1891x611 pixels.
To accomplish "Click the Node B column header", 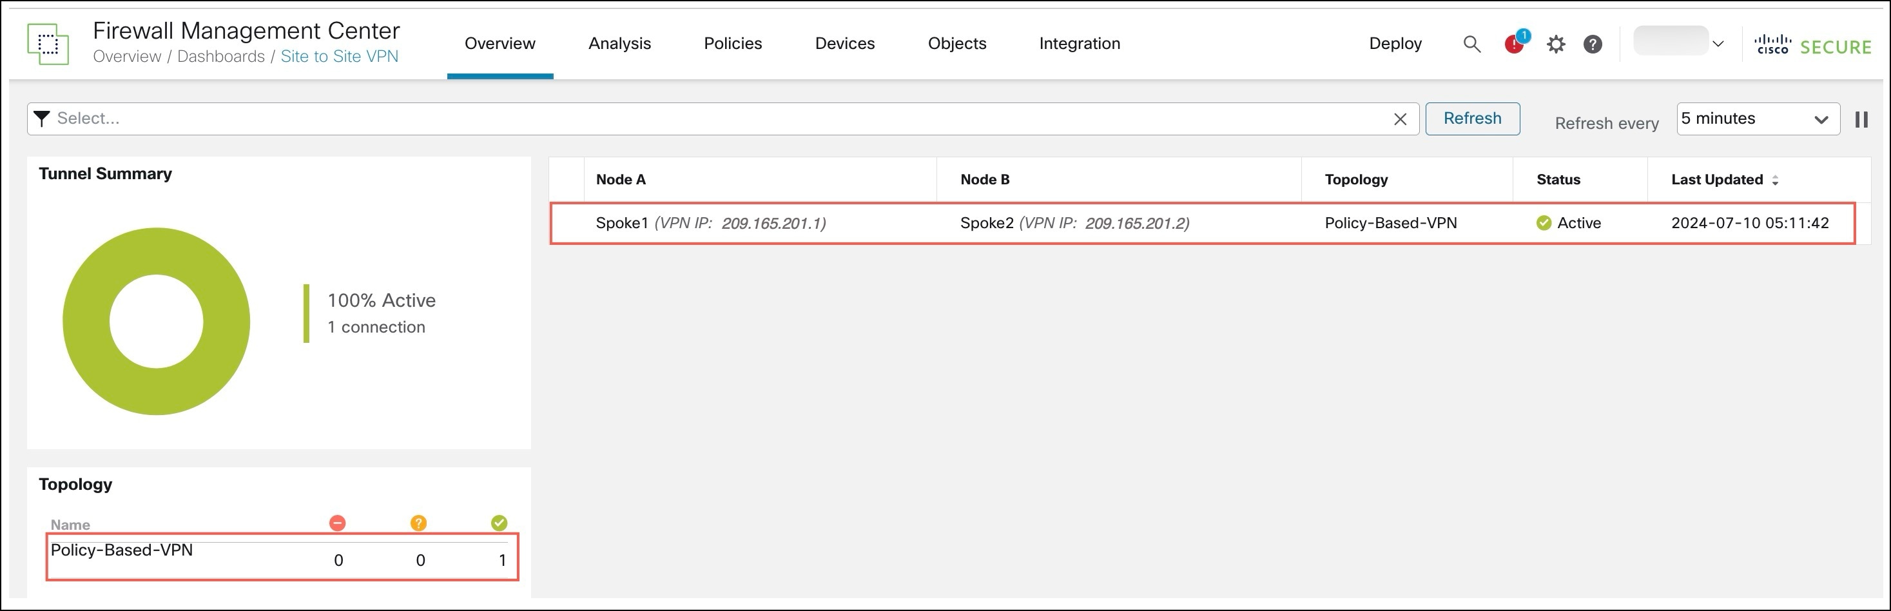I will (x=984, y=179).
